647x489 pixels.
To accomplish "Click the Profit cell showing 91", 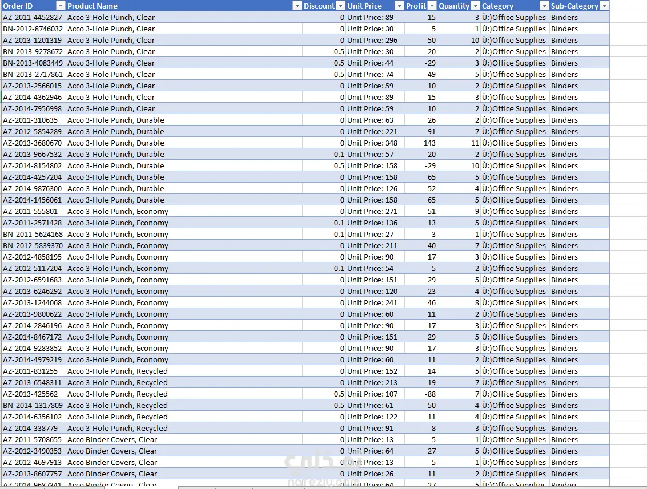I will [420, 132].
